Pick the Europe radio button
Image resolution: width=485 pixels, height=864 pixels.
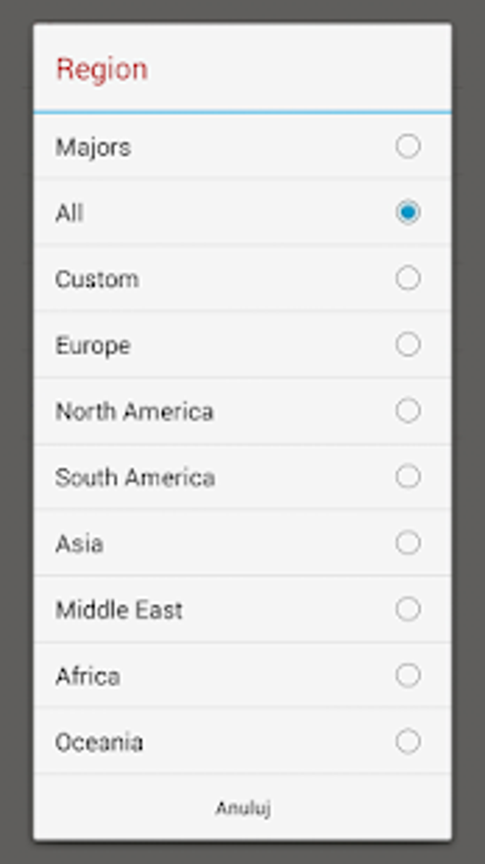point(407,344)
